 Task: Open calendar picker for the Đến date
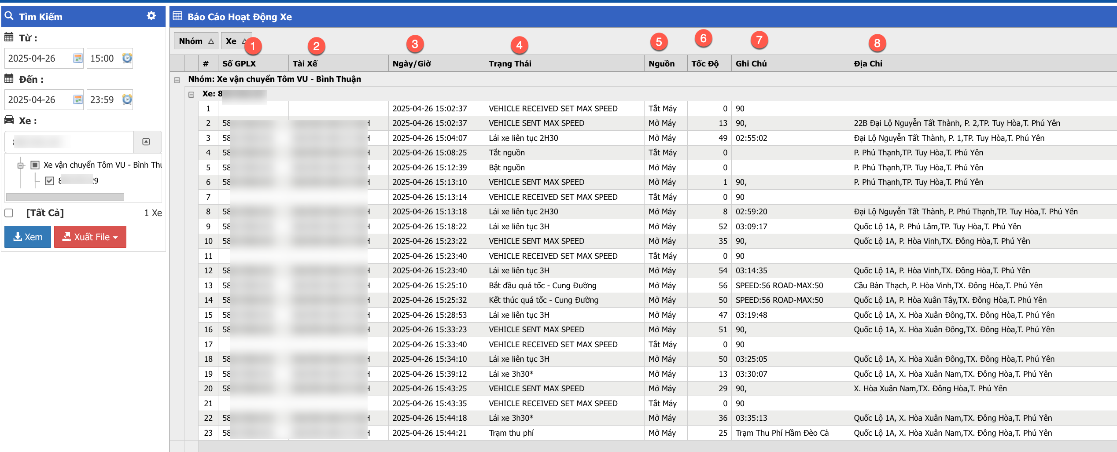(x=78, y=99)
